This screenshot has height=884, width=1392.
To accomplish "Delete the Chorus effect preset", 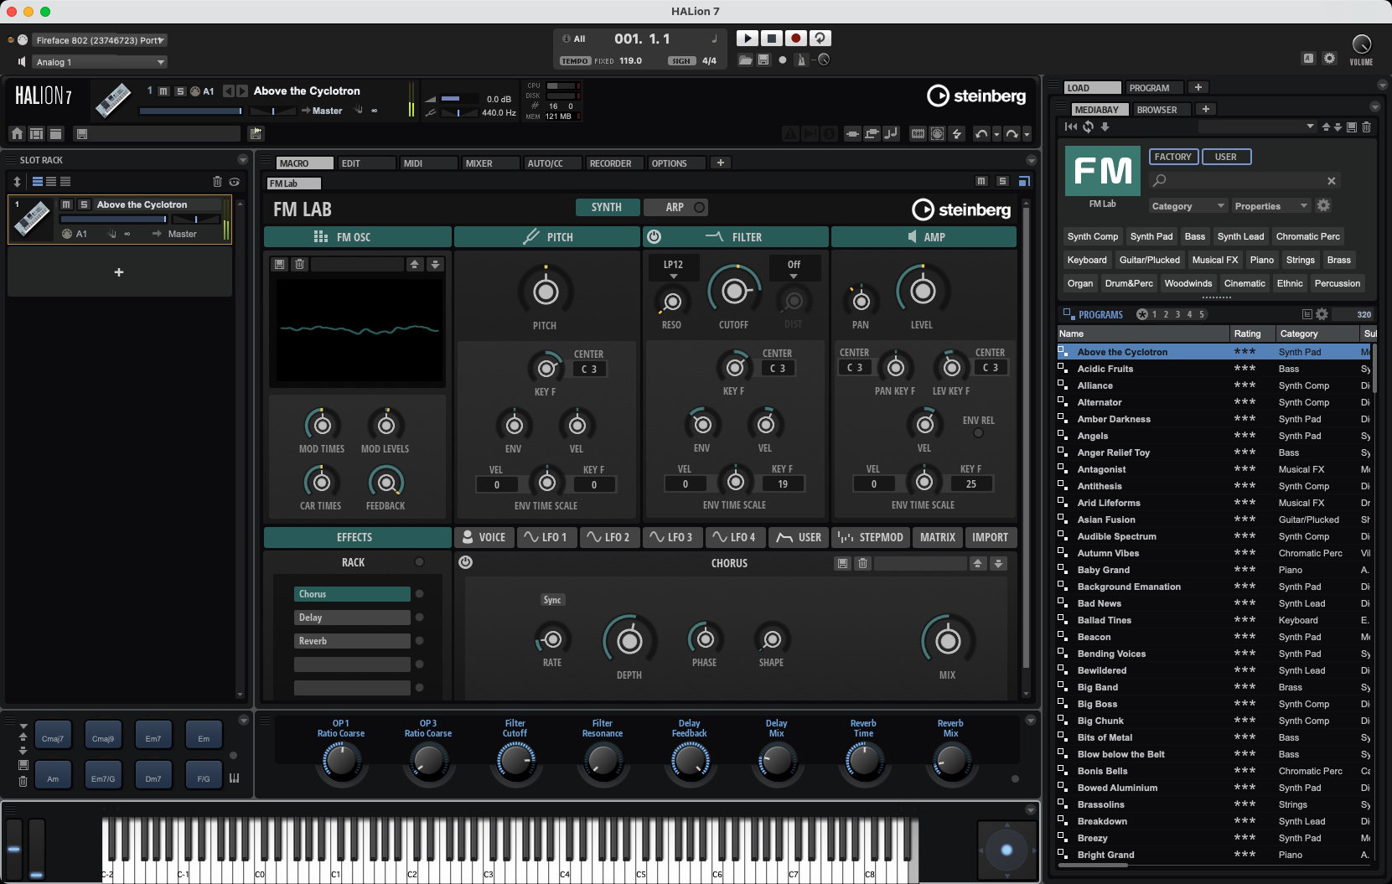I will [x=862, y=564].
